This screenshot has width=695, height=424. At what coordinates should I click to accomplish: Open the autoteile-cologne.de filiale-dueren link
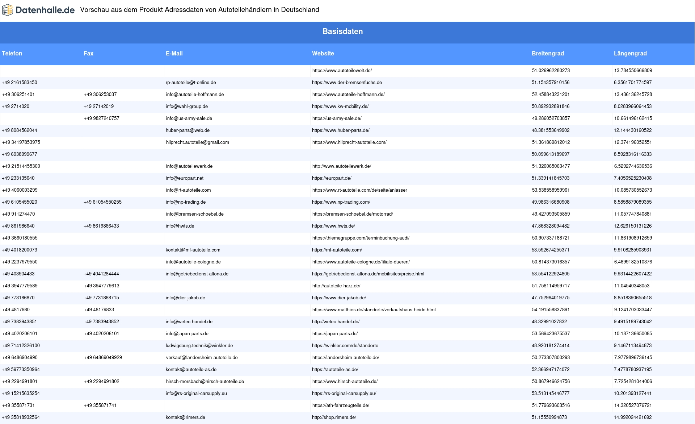click(x=361, y=262)
